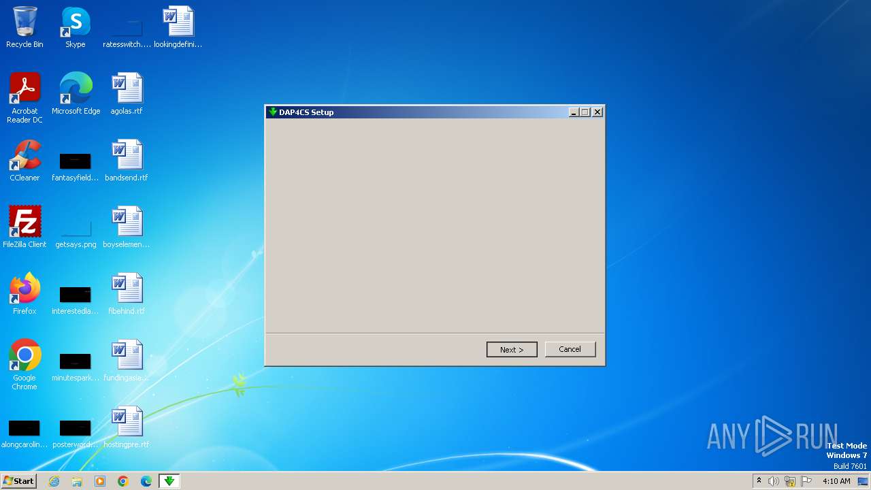This screenshot has height=490, width=871.
Task: Select the flbehind.rtf document
Action: (x=127, y=294)
